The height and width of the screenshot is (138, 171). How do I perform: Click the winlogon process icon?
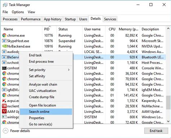click(4, 117)
